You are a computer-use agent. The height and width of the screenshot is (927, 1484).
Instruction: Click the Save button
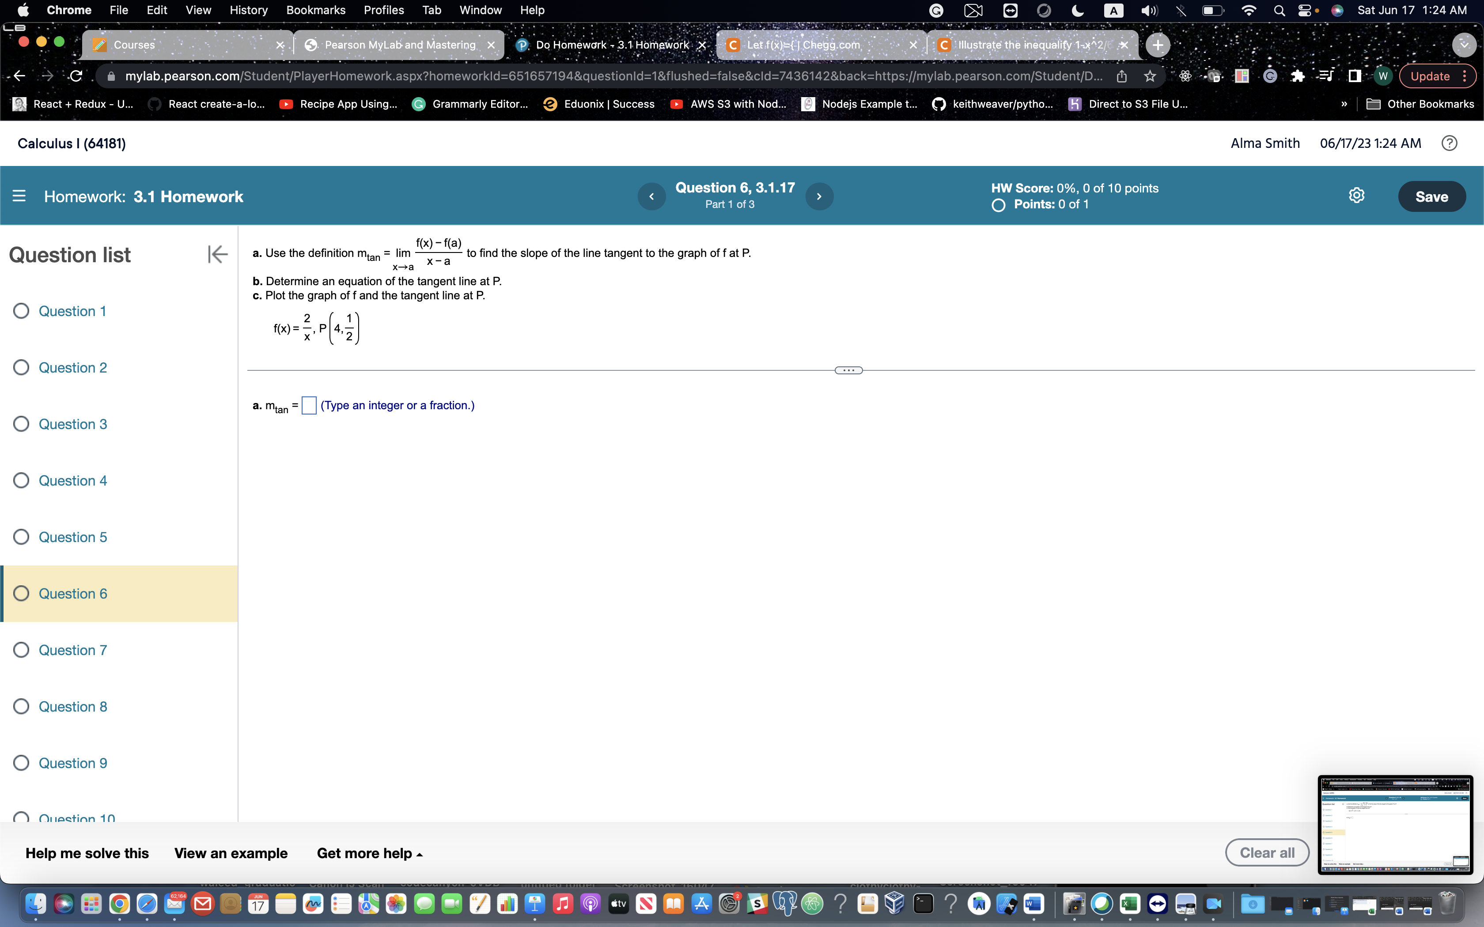point(1433,196)
